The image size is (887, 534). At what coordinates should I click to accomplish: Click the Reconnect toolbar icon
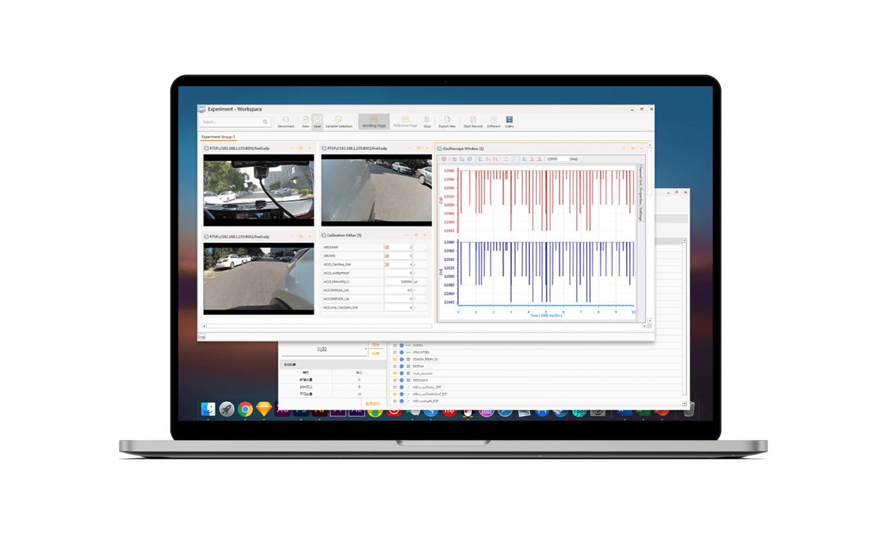pyautogui.click(x=286, y=122)
